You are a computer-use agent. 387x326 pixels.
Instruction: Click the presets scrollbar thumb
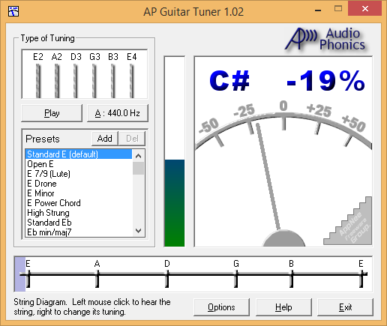138,168
